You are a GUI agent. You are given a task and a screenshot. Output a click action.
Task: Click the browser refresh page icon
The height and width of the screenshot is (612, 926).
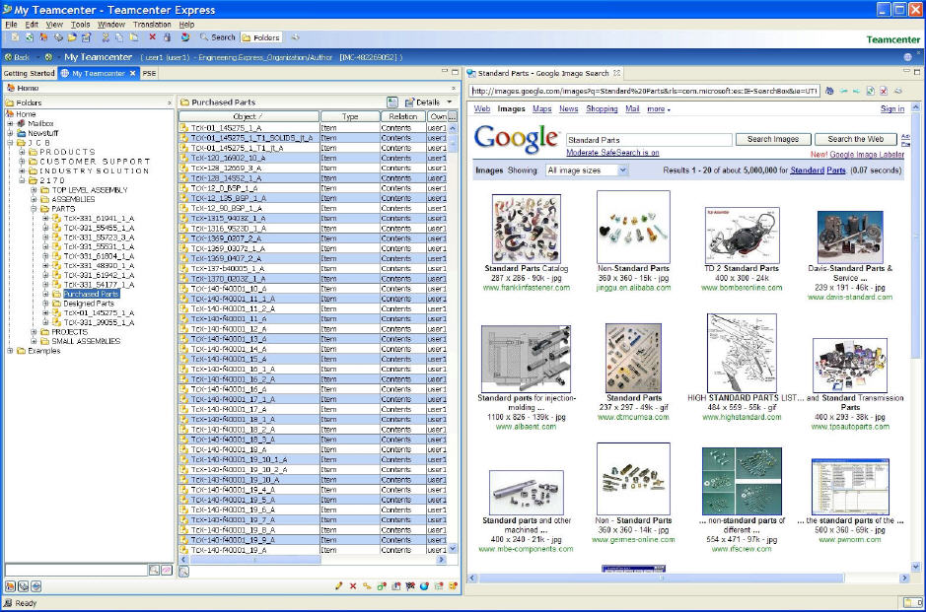[x=870, y=91]
